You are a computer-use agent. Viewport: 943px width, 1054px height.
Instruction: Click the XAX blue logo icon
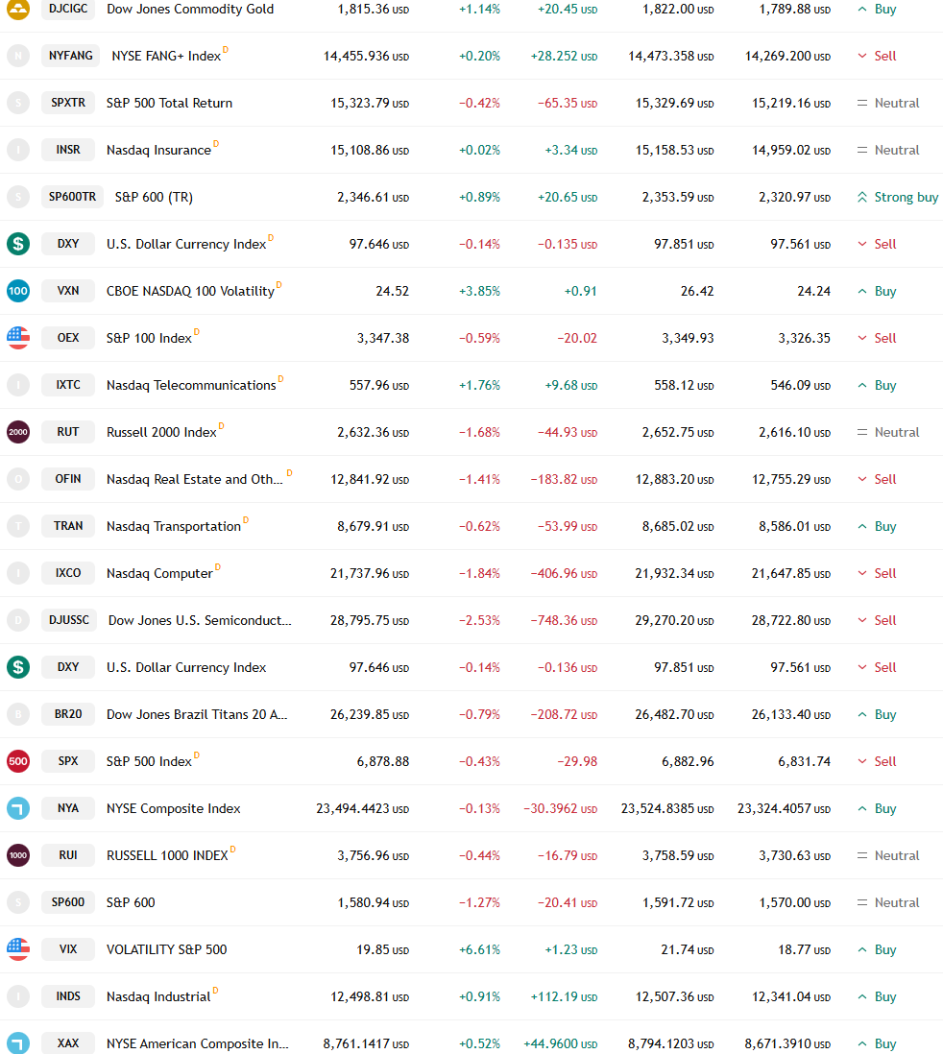pyautogui.click(x=18, y=1043)
